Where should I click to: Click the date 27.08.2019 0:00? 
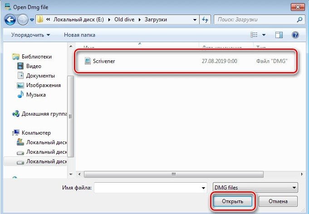(219, 61)
